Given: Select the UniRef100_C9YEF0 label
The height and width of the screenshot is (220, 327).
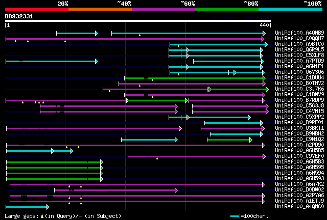Looking at the screenshot, I should pos(299,156).
